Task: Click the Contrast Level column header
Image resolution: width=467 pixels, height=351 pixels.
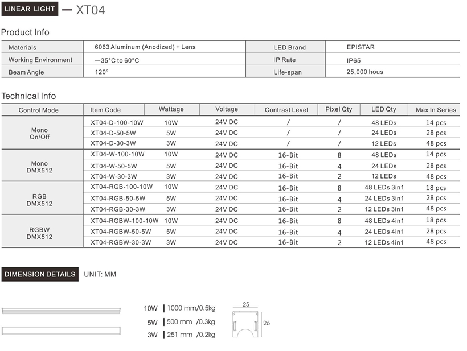Action: click(286, 110)
